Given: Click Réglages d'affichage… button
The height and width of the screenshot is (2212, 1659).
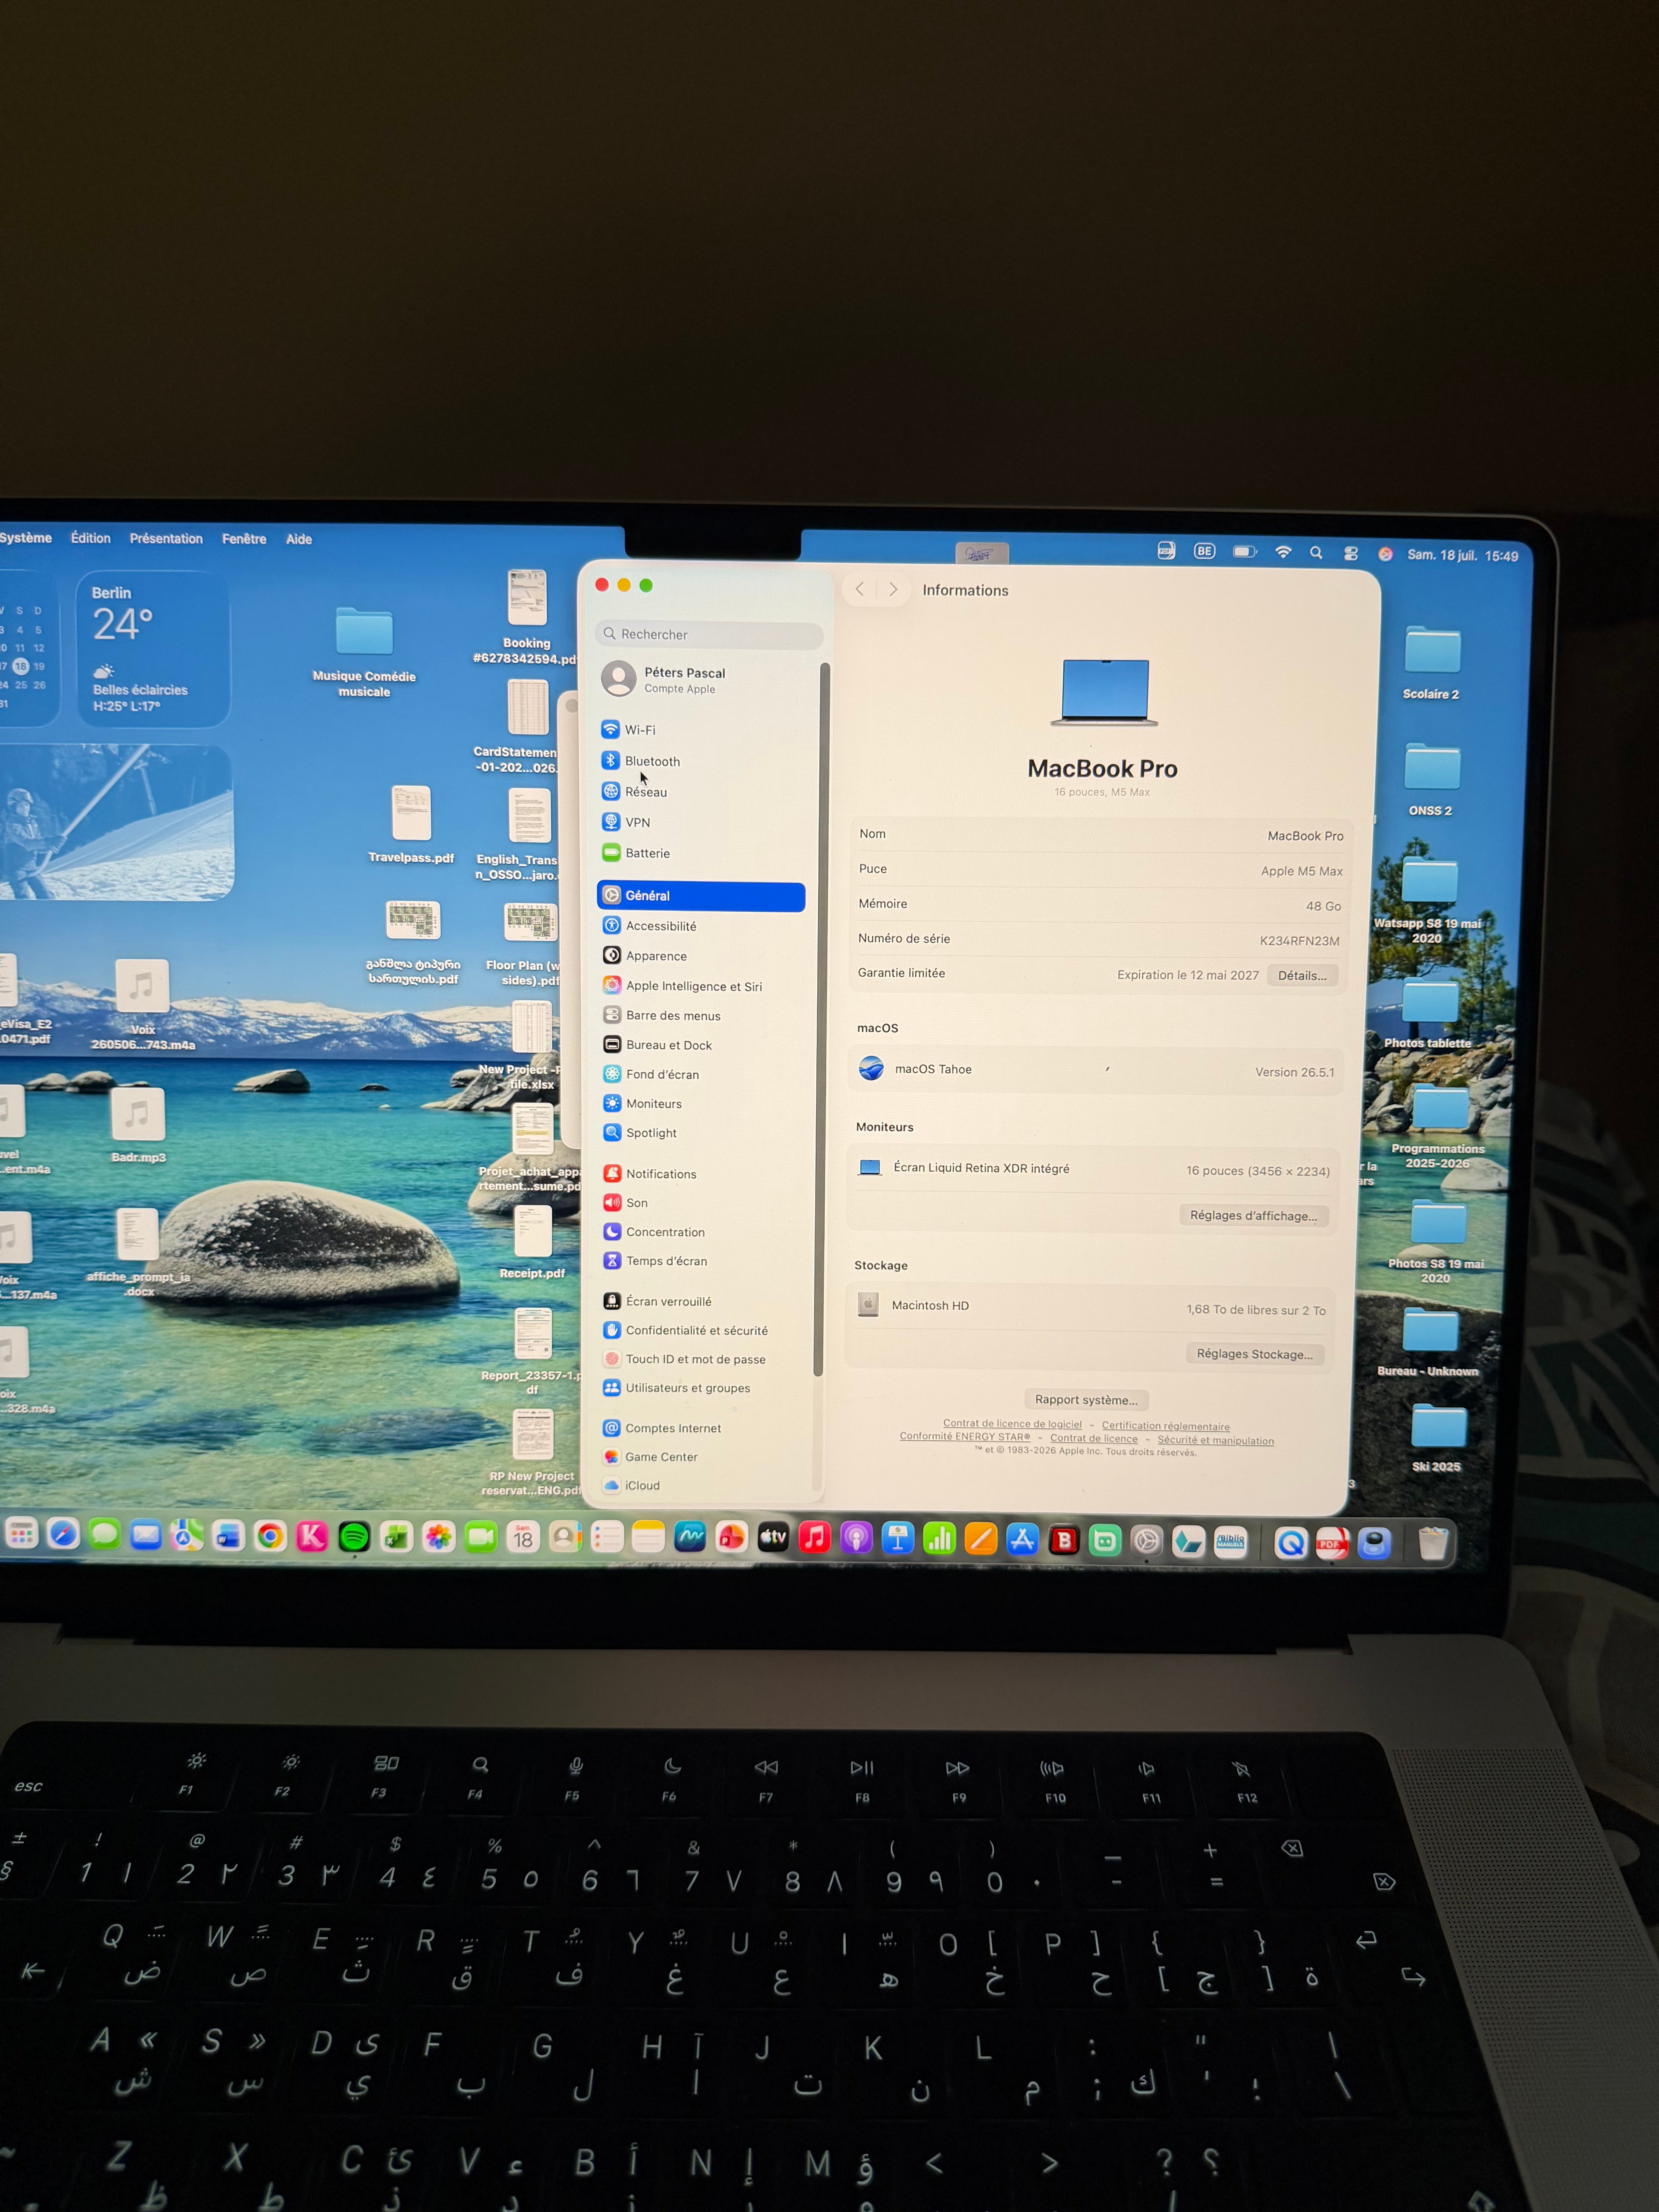Looking at the screenshot, I should [1253, 1216].
